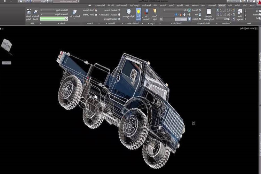Switch to the Parametric ribbon tab
Image resolution: width=261 pixels, height=174 pixels.
(212, 6)
